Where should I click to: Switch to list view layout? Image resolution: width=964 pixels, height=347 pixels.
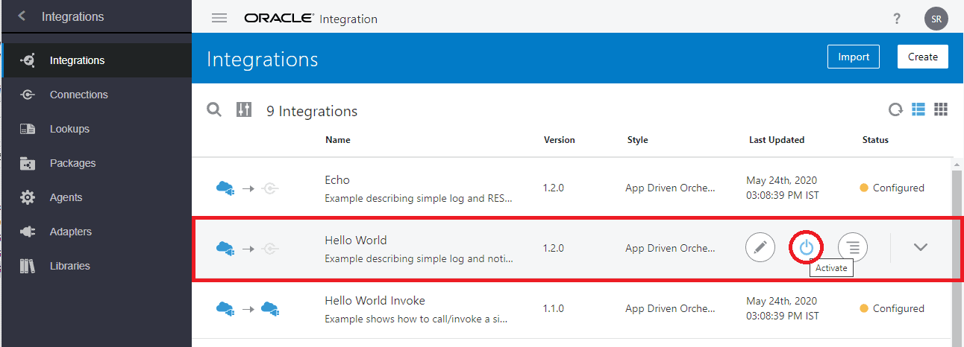coord(918,109)
